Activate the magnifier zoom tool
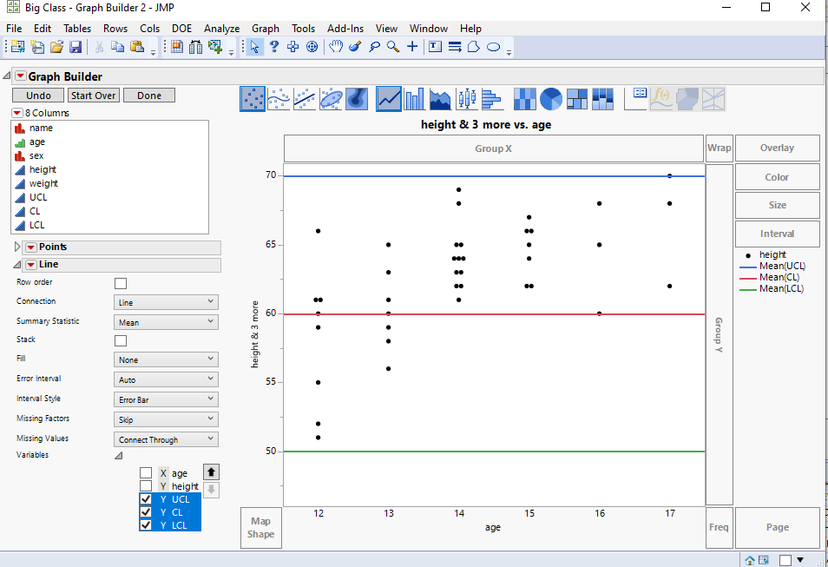Image resolution: width=828 pixels, height=567 pixels. coord(393,47)
